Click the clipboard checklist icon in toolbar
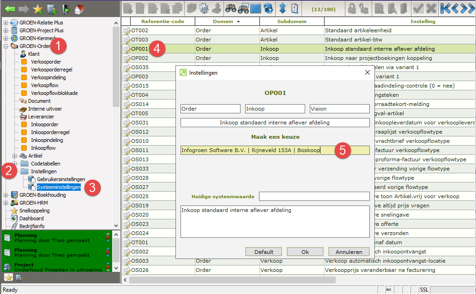Screen dimensions: 476x294 295,8
